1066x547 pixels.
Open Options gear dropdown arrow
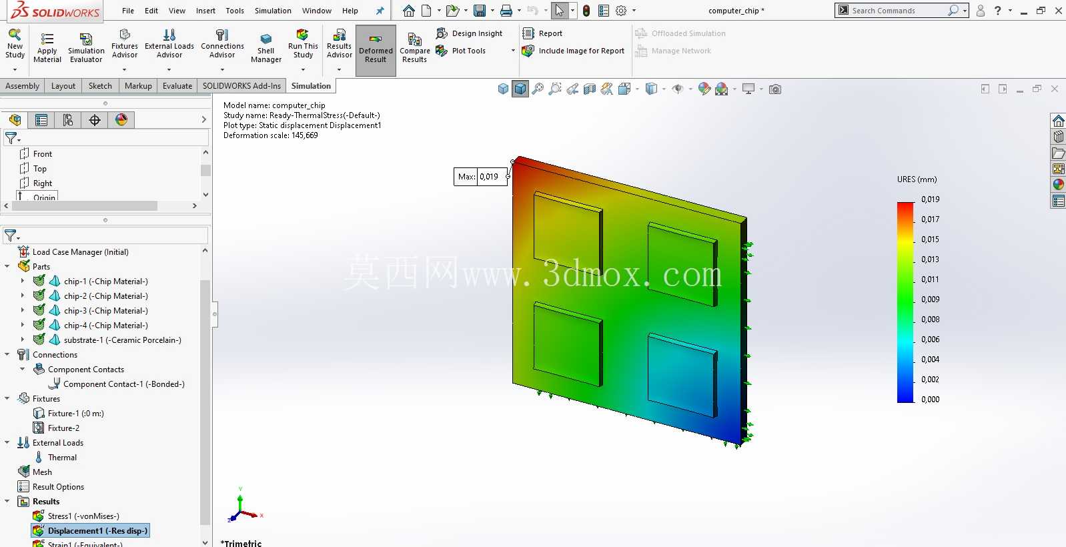pyautogui.click(x=634, y=11)
